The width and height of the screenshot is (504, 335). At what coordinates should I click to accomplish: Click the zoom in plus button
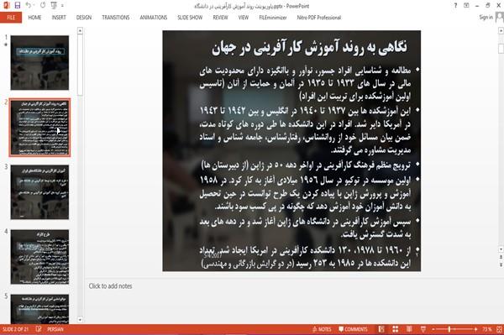coord(475,329)
